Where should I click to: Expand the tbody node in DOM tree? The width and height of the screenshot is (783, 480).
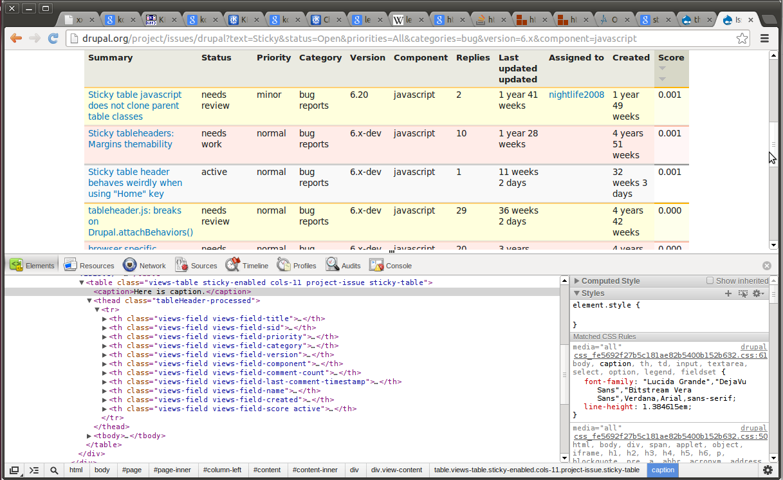89,436
